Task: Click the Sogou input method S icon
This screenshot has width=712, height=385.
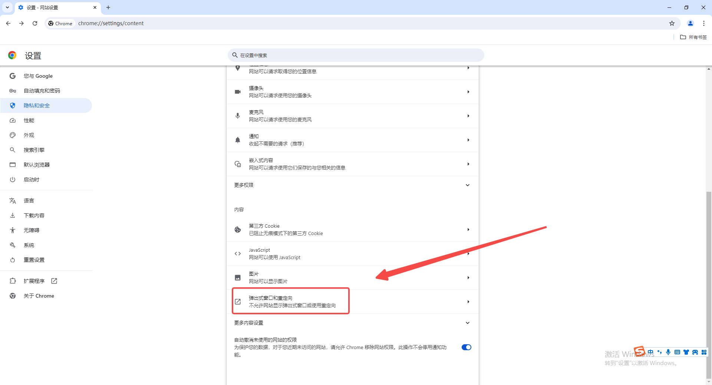Action: click(640, 351)
